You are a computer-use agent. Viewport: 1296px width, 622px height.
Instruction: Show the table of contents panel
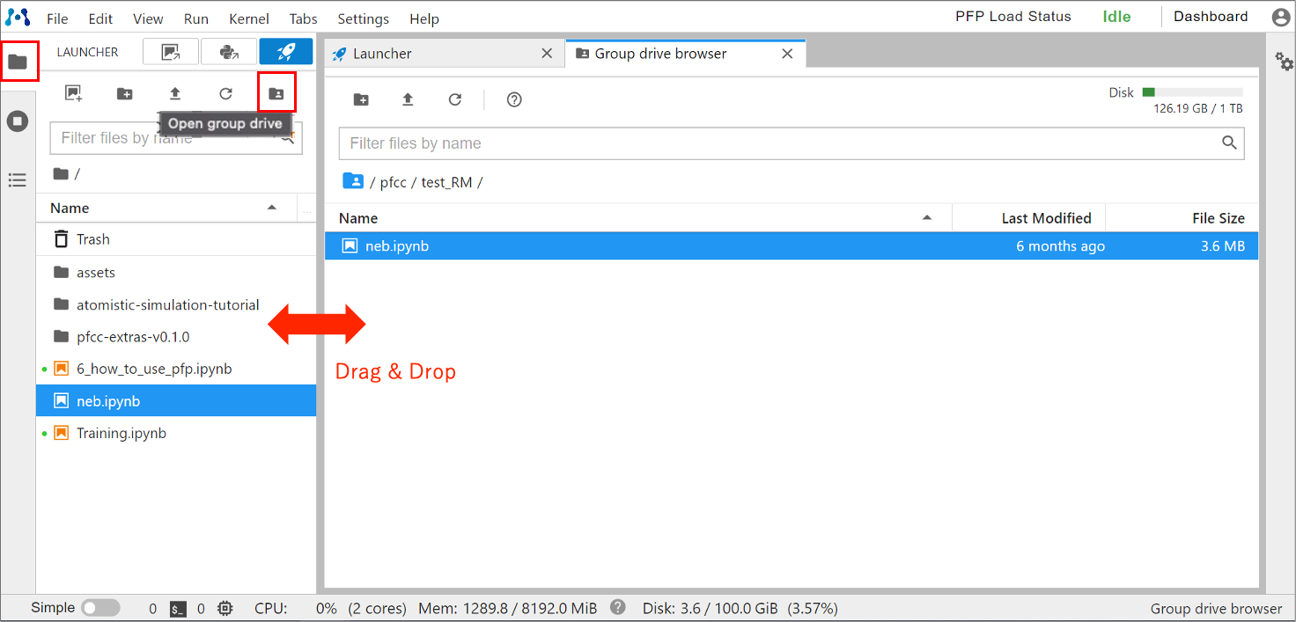coord(18,180)
